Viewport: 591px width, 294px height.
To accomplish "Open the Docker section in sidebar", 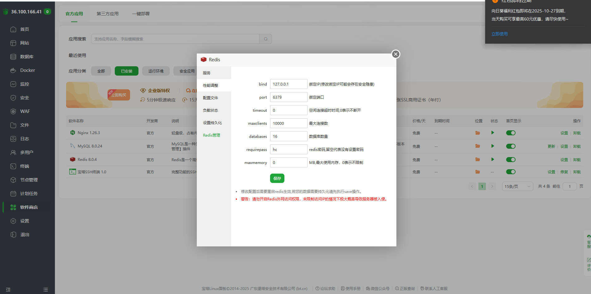I will (x=27, y=70).
